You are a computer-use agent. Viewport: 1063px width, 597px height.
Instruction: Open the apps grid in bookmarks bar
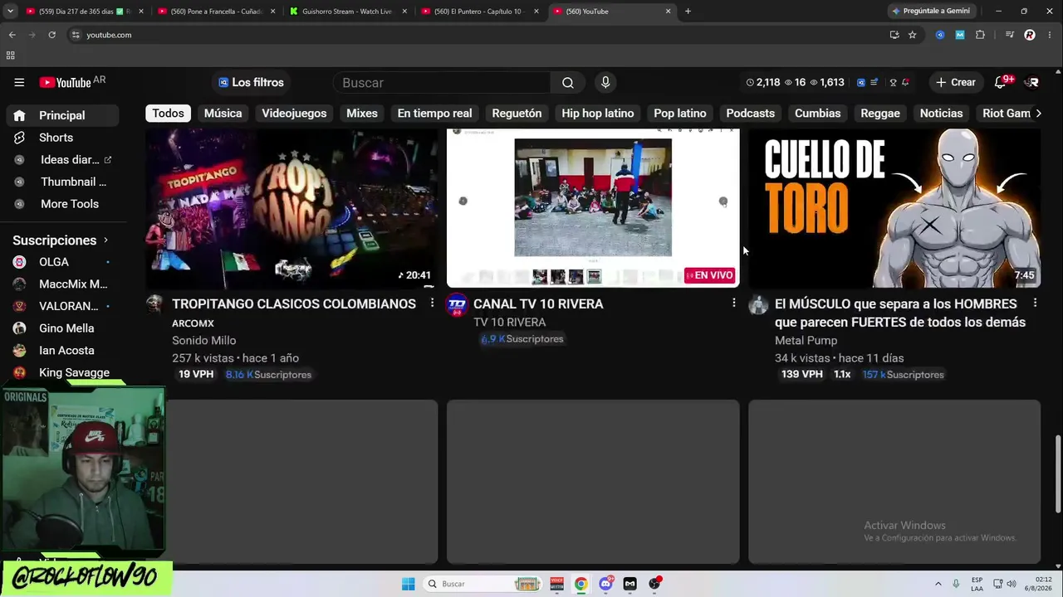10,56
